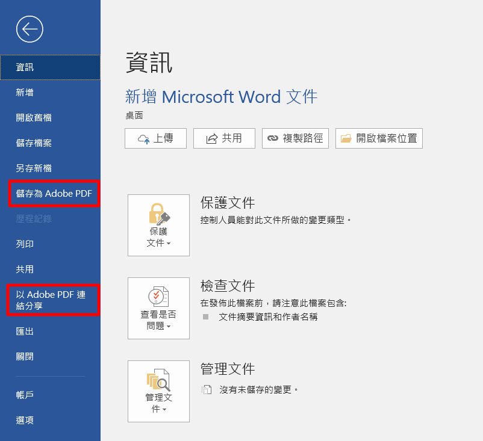Select 資訊 in the sidebar

coord(50,67)
